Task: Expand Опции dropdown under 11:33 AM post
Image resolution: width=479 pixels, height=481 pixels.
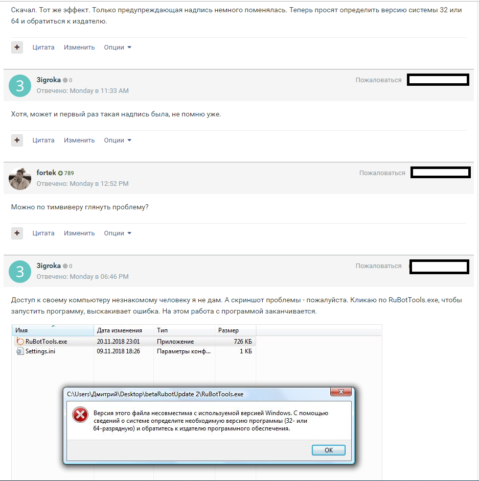Action: click(118, 140)
